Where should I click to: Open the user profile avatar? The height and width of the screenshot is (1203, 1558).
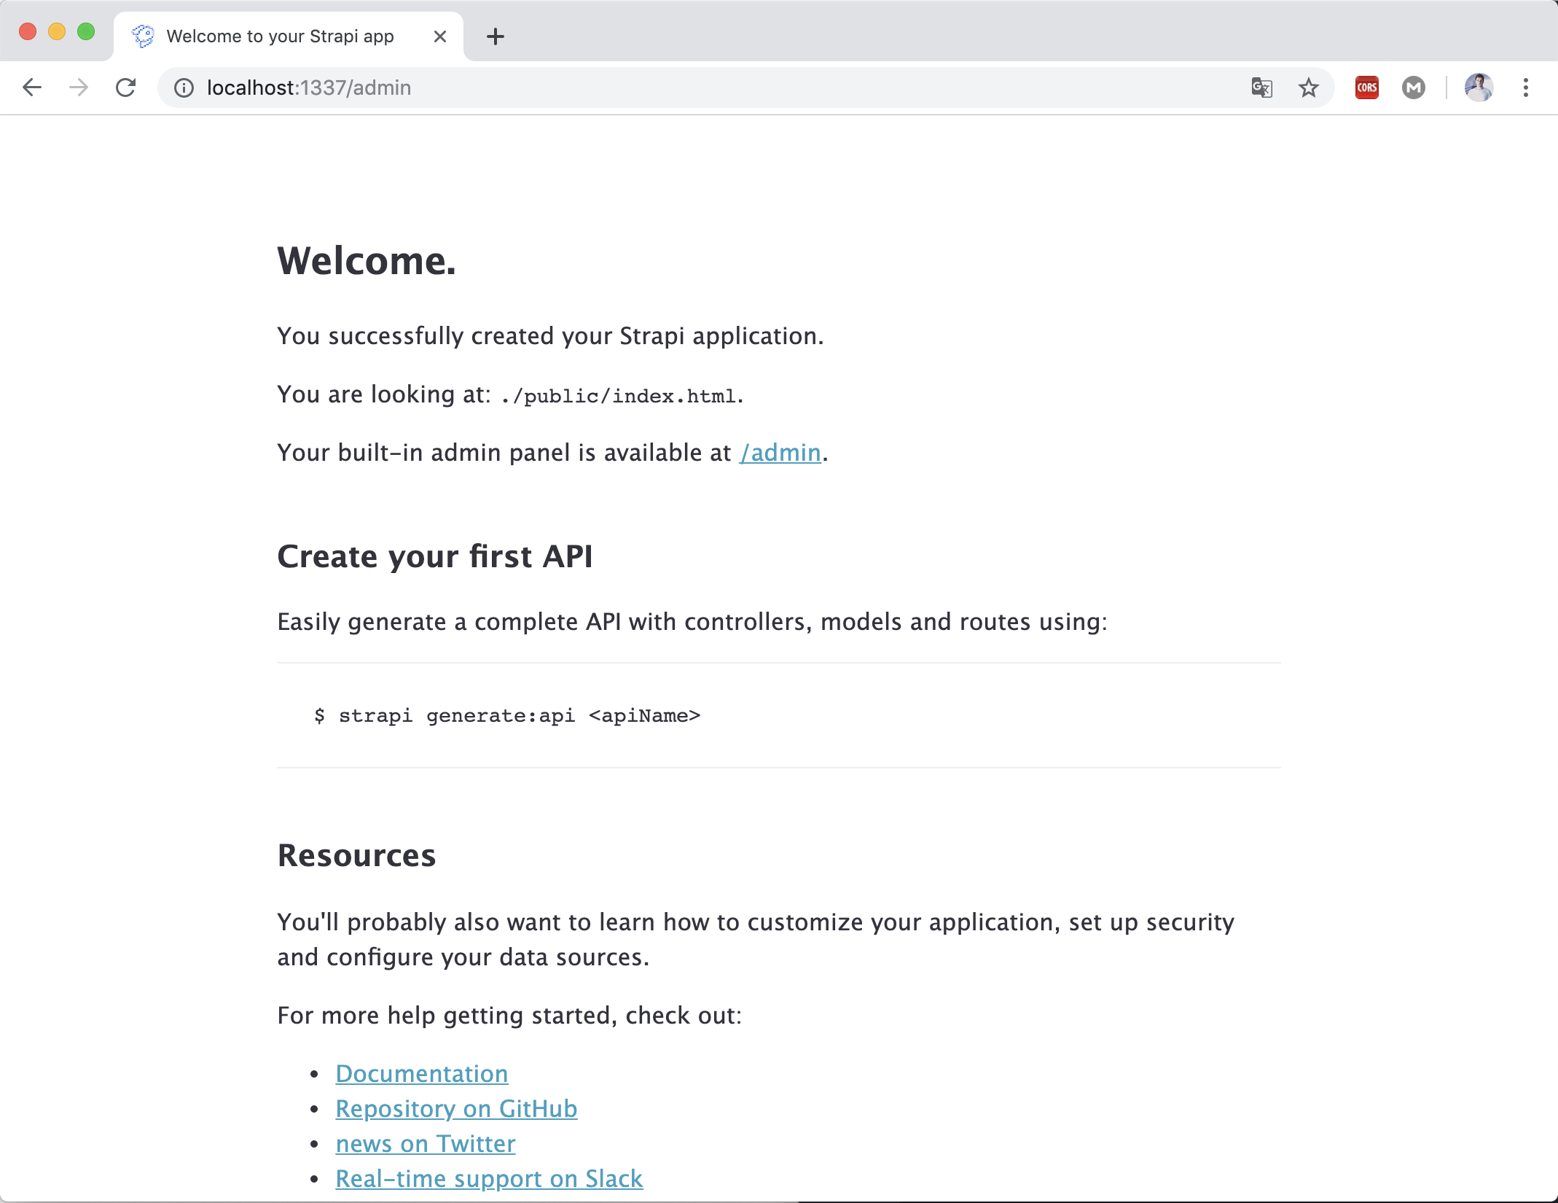coord(1479,87)
